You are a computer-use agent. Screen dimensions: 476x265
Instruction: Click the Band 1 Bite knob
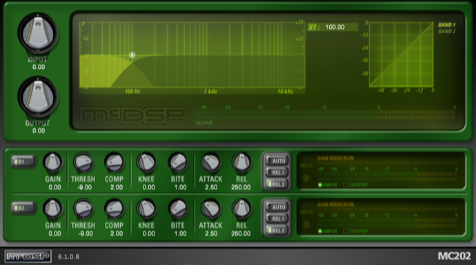pyautogui.click(x=178, y=162)
